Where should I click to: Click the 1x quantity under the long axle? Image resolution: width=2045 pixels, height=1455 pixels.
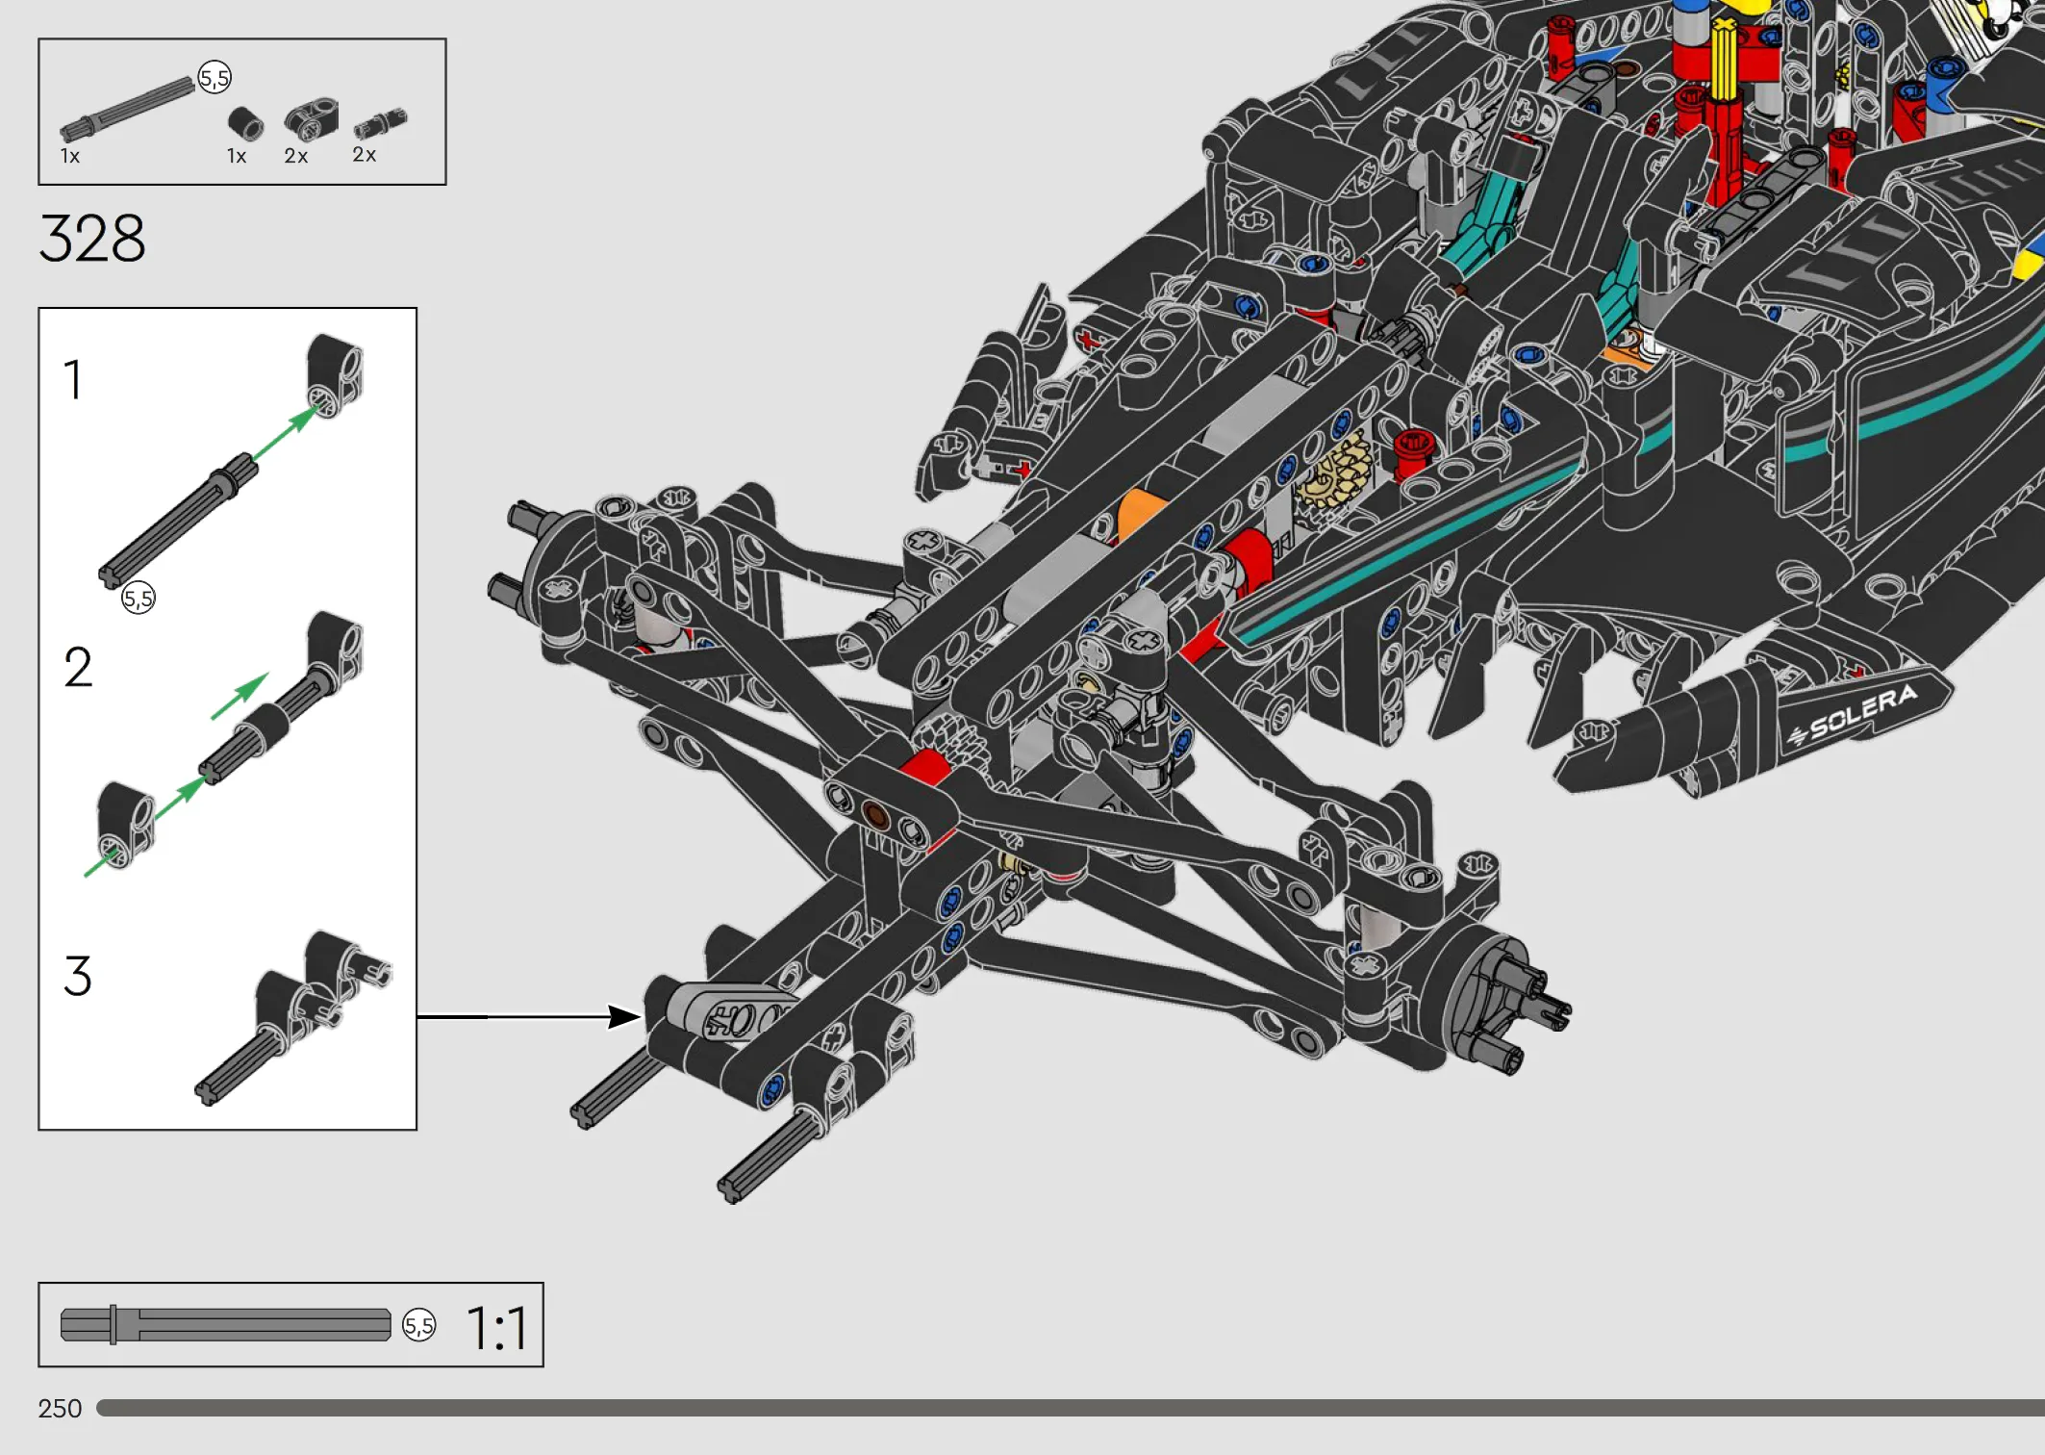[70, 156]
